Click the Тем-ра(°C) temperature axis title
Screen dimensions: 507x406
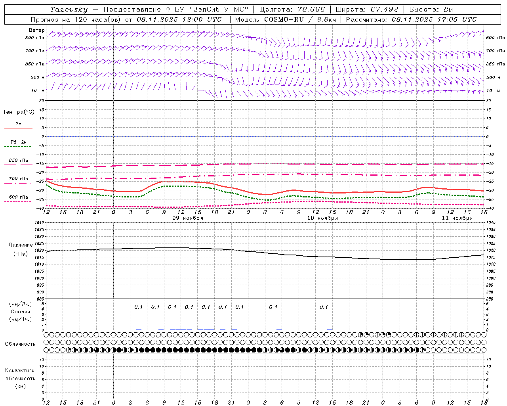coord(19,112)
